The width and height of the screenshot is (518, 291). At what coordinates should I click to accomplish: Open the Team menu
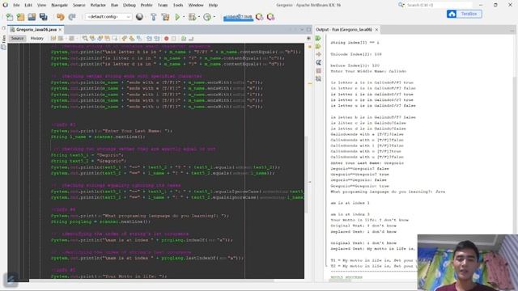[x=163, y=5]
